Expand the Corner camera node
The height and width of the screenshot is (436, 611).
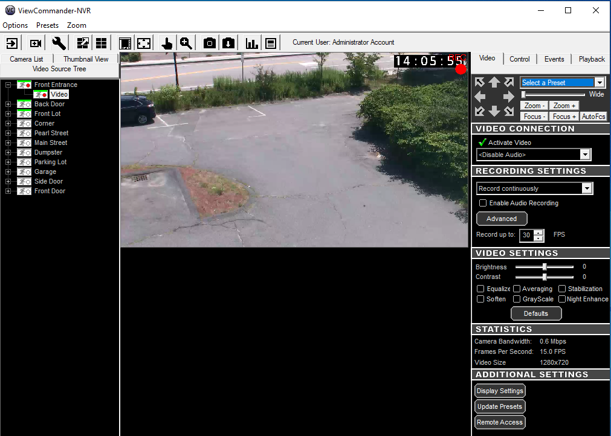pyautogui.click(x=8, y=123)
